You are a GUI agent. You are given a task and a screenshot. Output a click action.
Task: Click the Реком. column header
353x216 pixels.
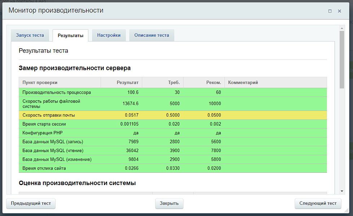tap(204, 82)
